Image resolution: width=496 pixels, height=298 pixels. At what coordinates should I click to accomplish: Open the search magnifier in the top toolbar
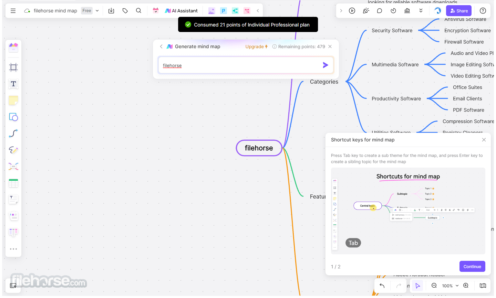coord(138,11)
